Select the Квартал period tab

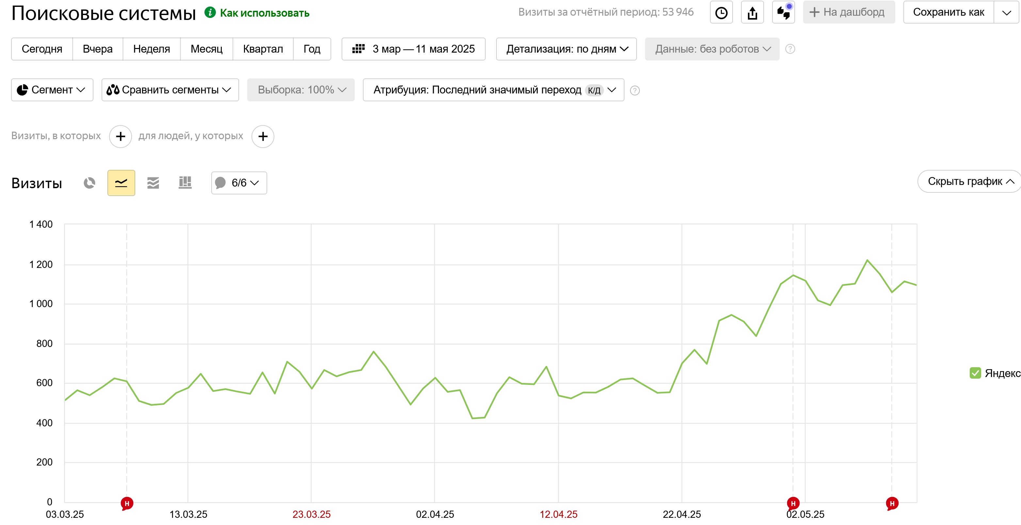(x=263, y=49)
